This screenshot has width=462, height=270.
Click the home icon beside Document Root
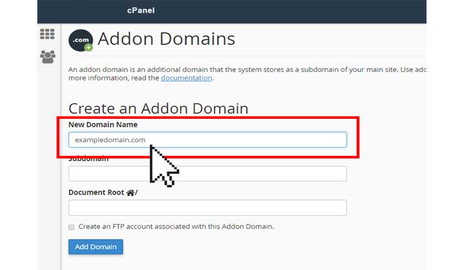[x=130, y=193]
